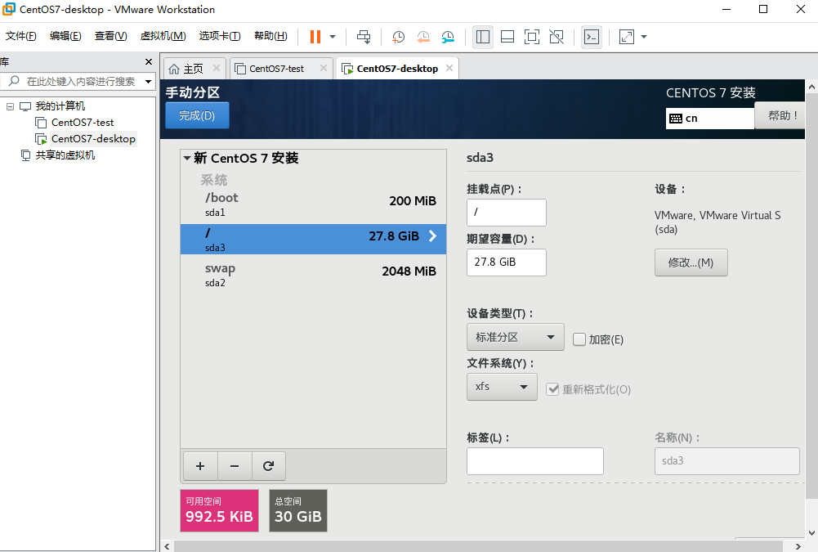The image size is (818, 552).
Task: Click the cn keyboard layout indicator
Action: [x=710, y=118]
